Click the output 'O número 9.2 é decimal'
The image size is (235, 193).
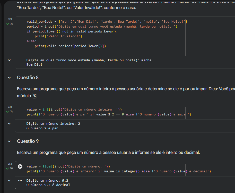click(48, 185)
